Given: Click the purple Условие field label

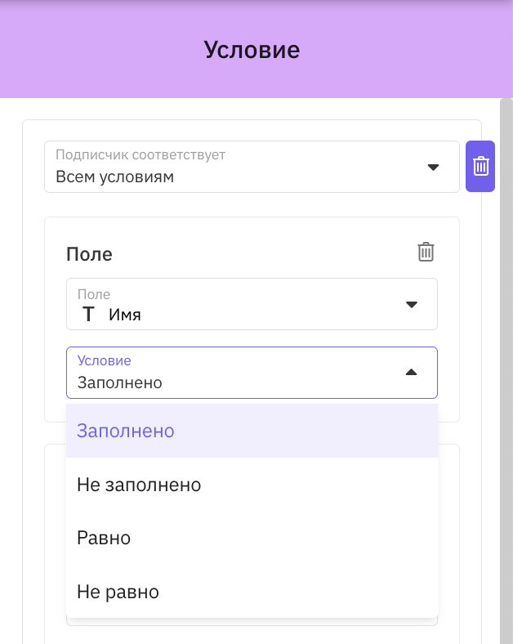Looking at the screenshot, I should (x=105, y=360).
